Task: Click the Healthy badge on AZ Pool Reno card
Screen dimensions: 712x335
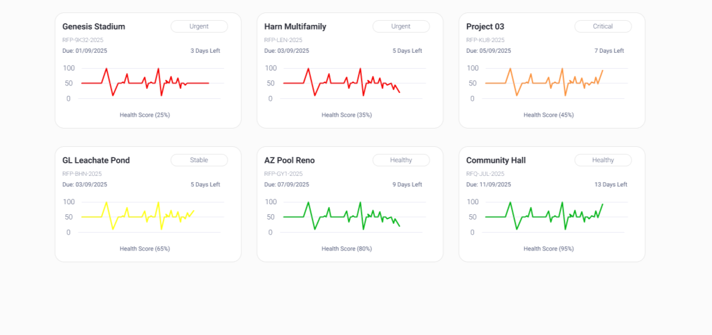Action: tap(401, 160)
